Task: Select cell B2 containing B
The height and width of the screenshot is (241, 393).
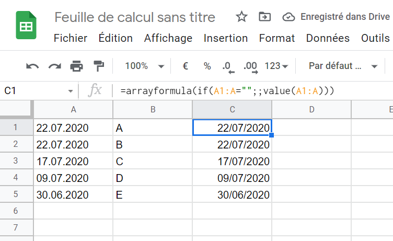Action: tap(153, 144)
